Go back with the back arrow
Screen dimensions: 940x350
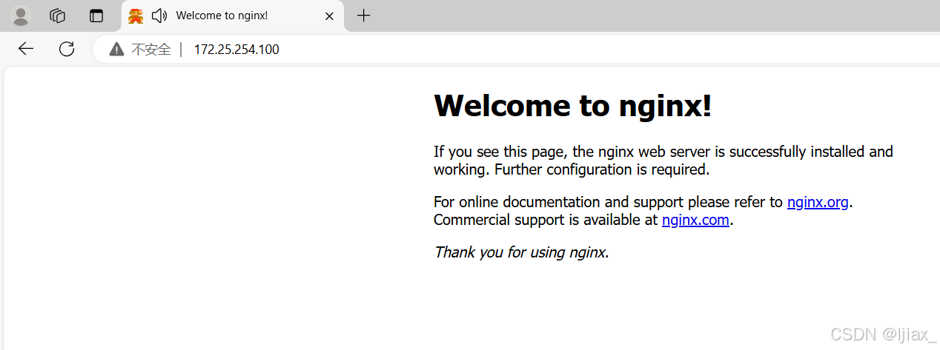[26, 49]
